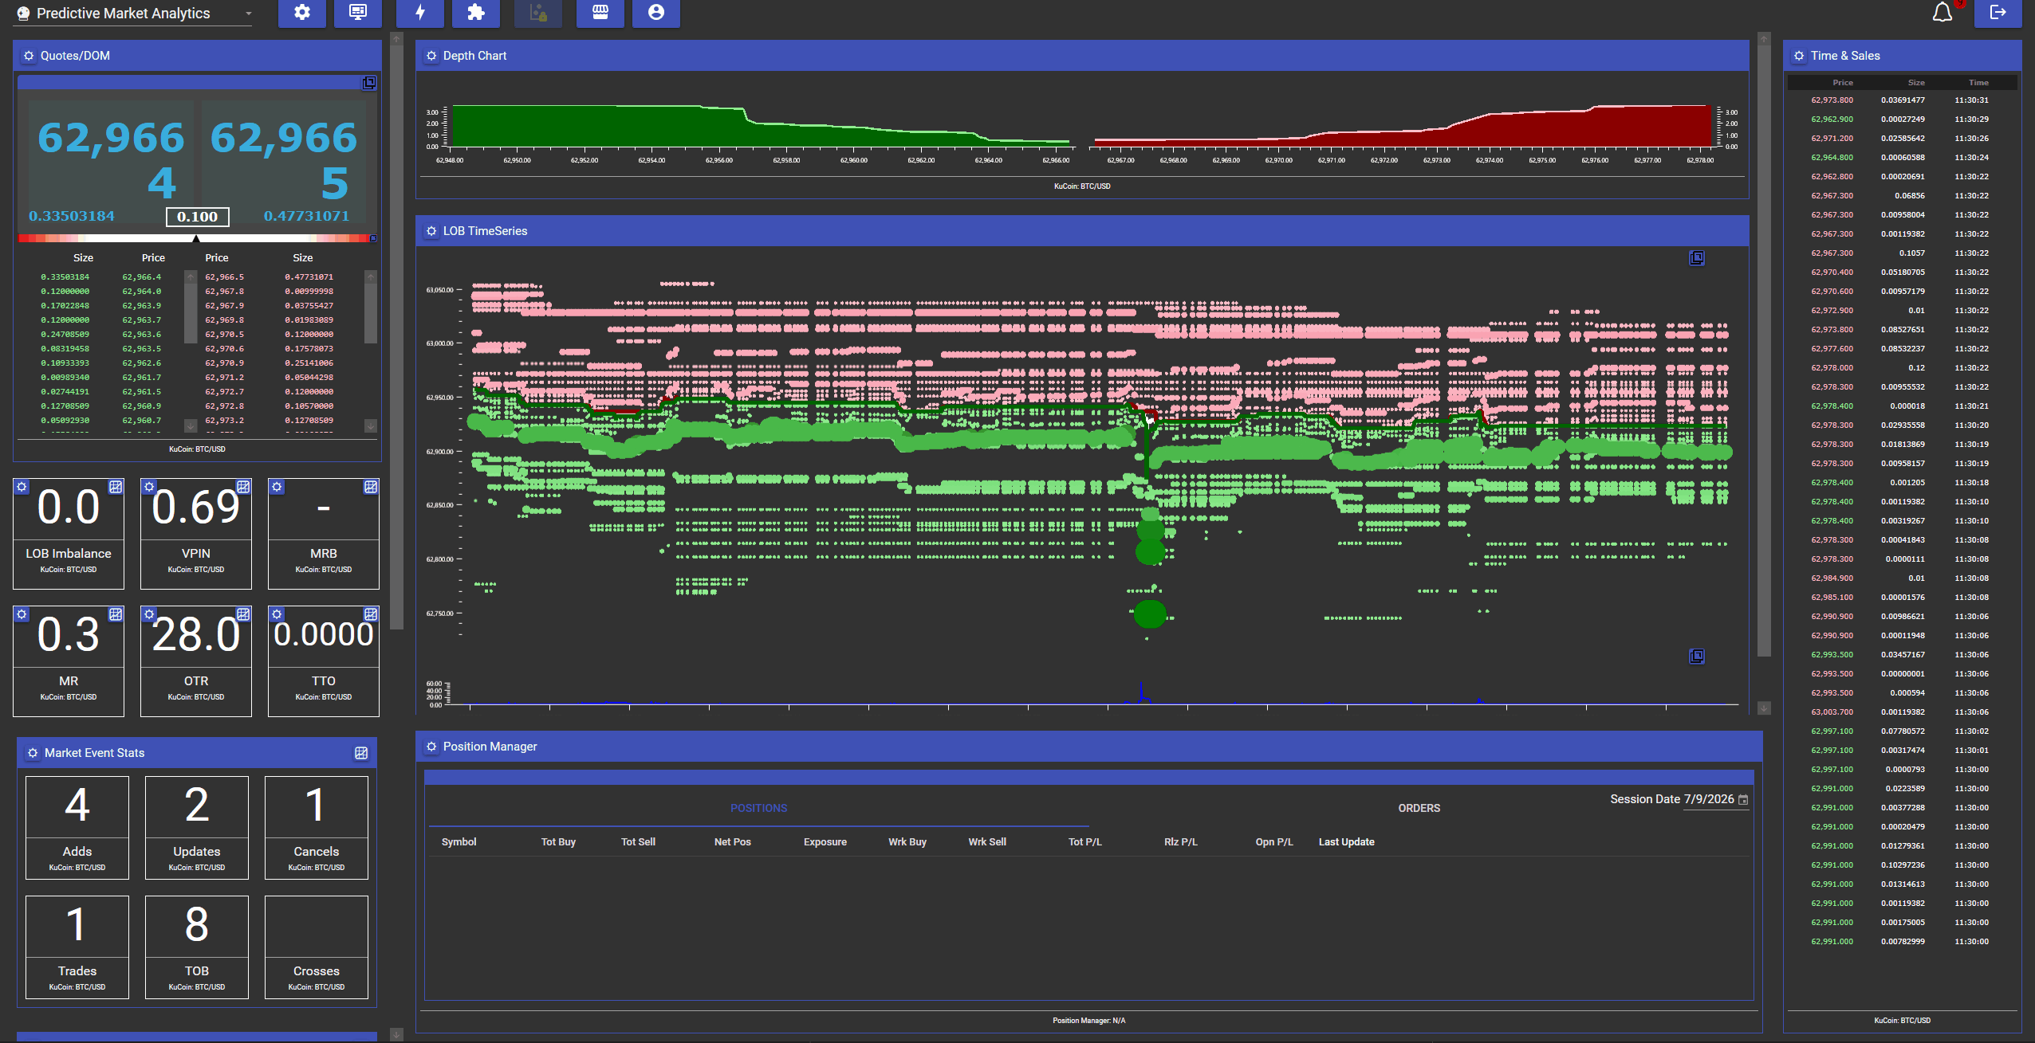Click the Last Update column header
Screen dimensions: 2035x1043
coord(1346,841)
